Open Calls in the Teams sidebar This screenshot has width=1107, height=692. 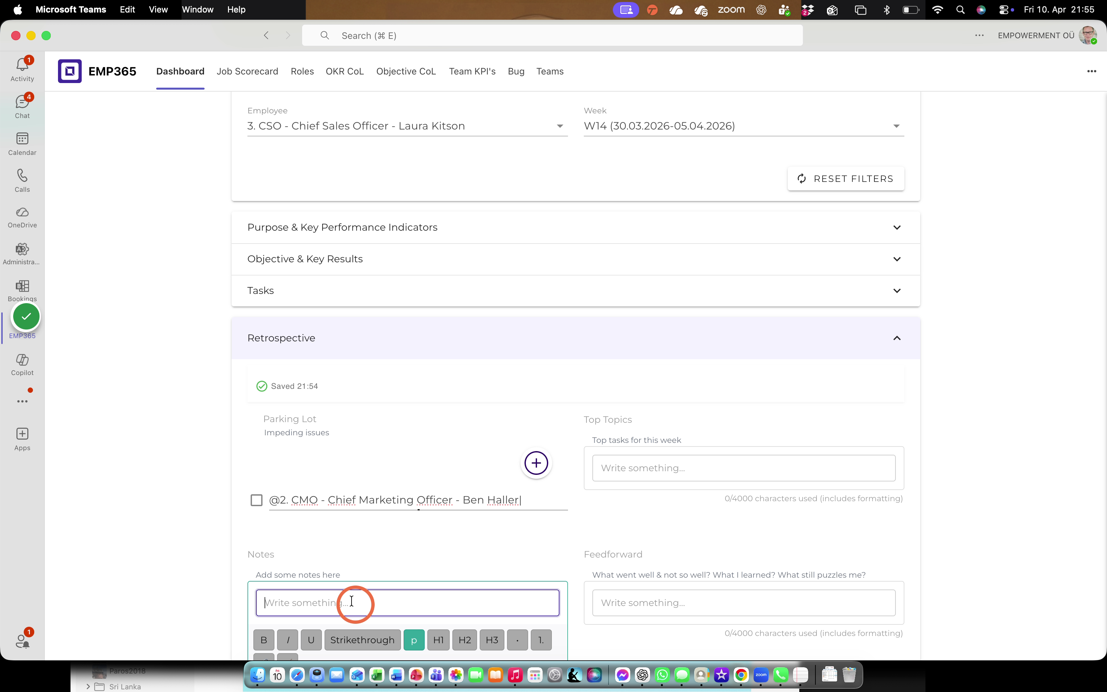[22, 181]
